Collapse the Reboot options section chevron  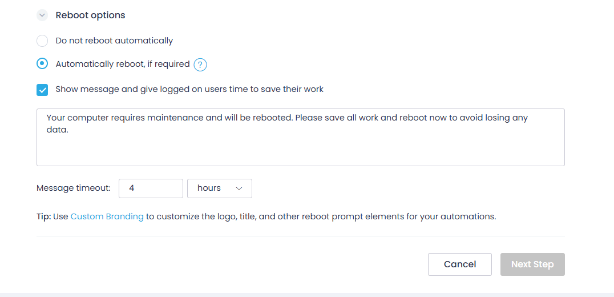coord(42,15)
